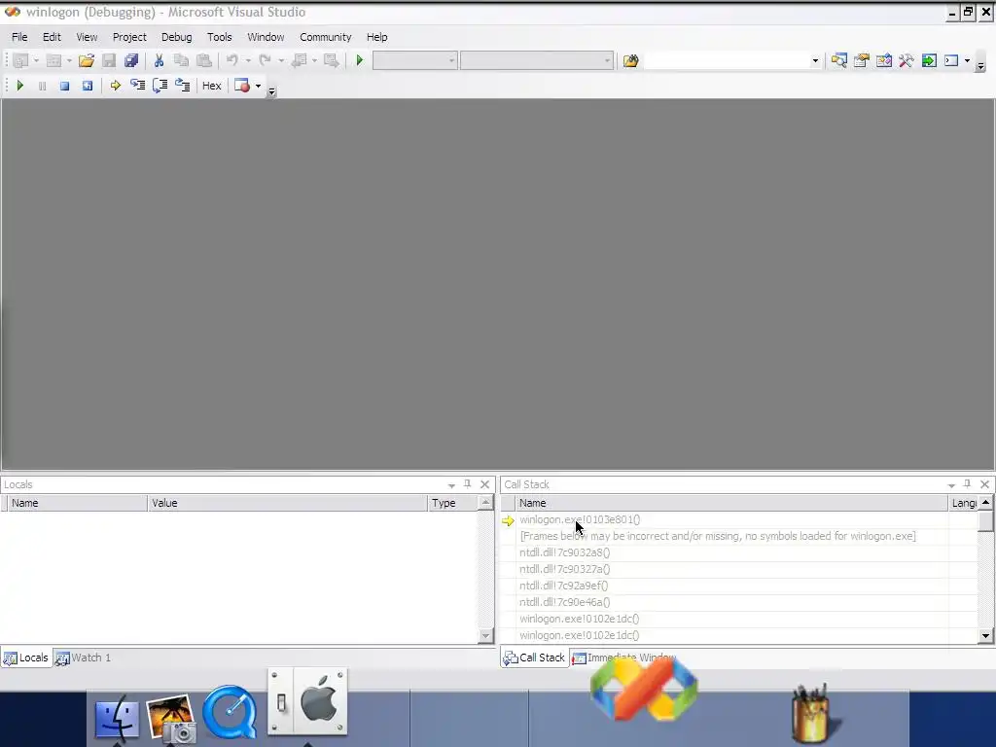Image resolution: width=996 pixels, height=747 pixels.
Task: Toggle auto-hide pin on Call Stack panel
Action: [x=968, y=484]
